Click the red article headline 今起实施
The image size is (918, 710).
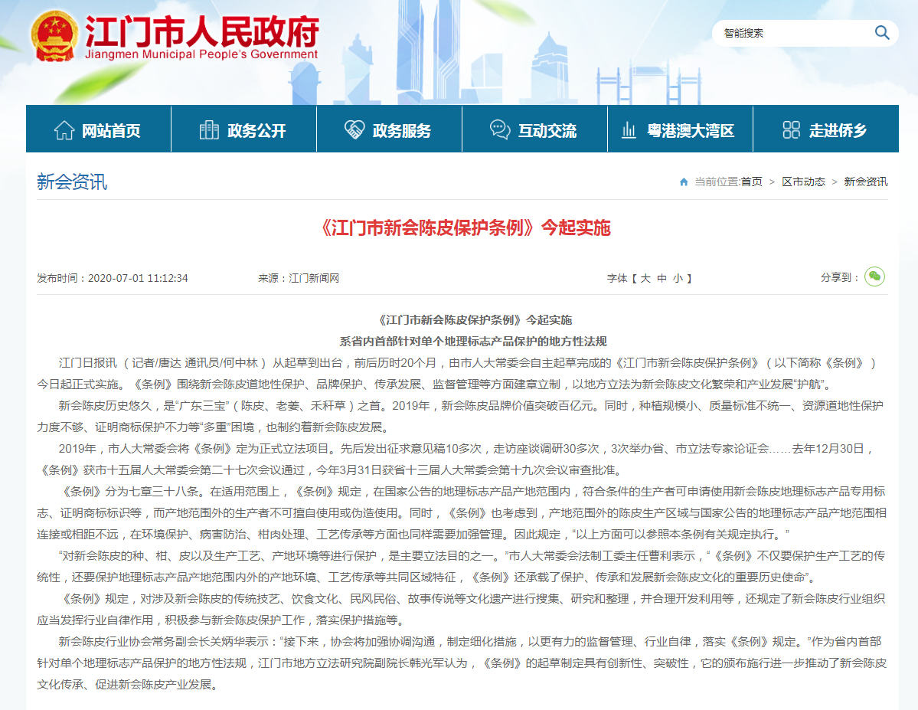tap(465, 227)
